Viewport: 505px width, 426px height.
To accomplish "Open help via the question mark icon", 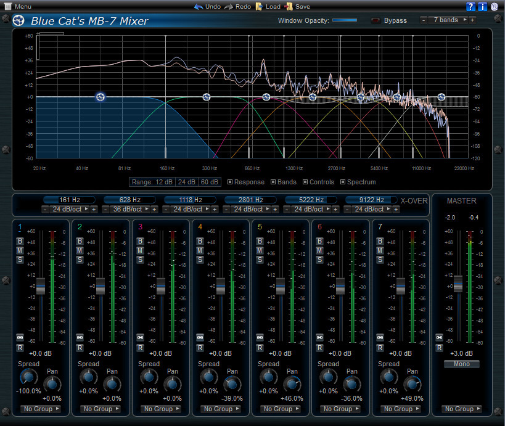I will pyautogui.click(x=470, y=6).
